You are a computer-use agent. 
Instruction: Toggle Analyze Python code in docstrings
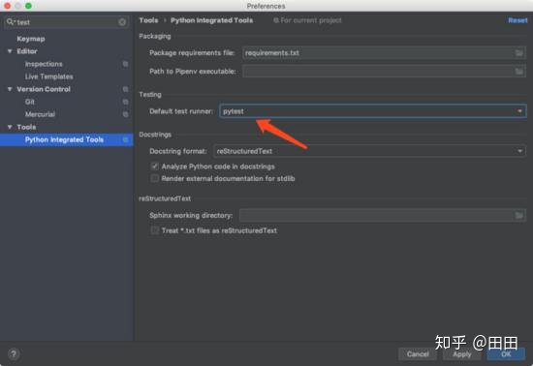click(155, 167)
